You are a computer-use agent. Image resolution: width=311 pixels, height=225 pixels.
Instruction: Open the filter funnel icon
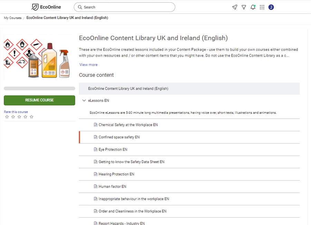pyautogui.click(x=244, y=7)
